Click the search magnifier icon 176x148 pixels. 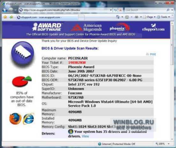[168, 10]
